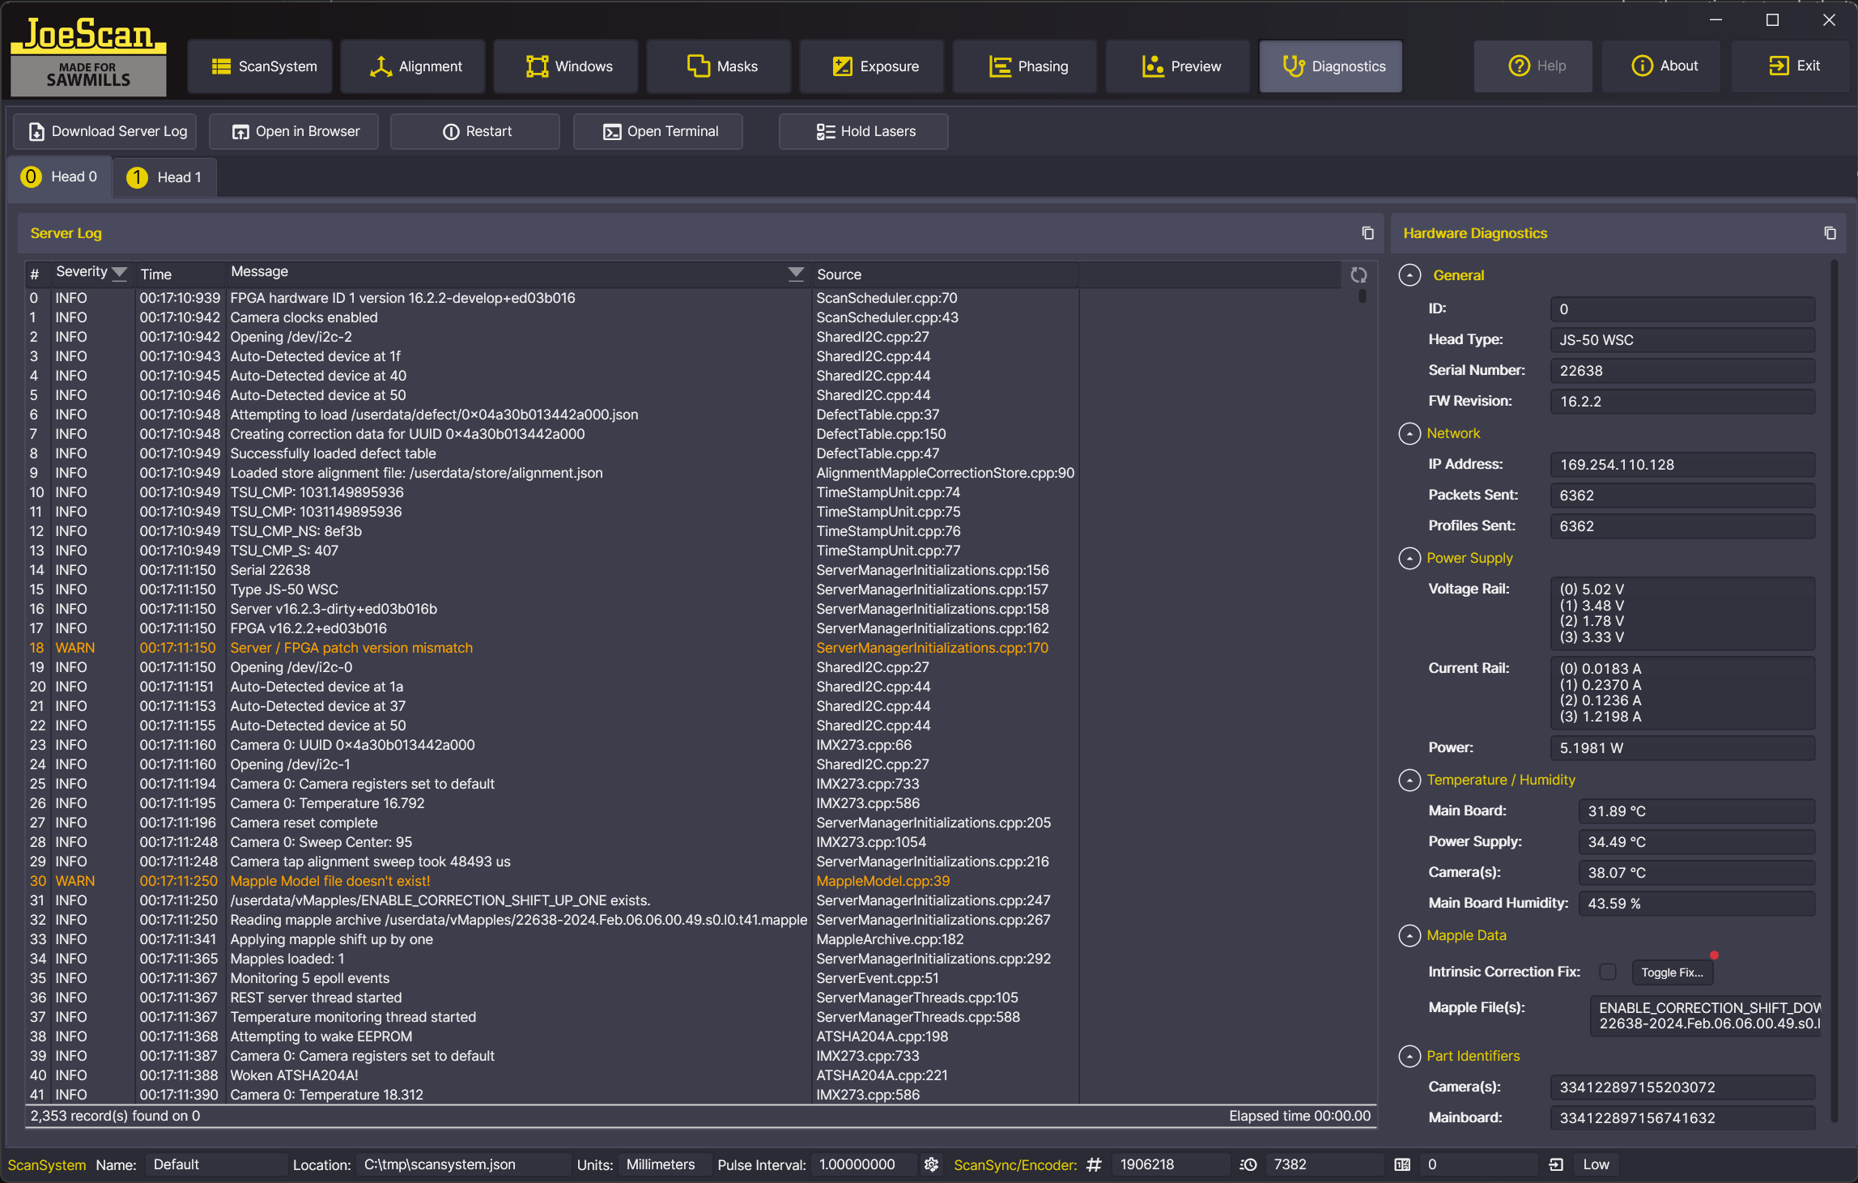The width and height of the screenshot is (1858, 1183).
Task: Click the Download Server Log button
Action: coord(105,131)
